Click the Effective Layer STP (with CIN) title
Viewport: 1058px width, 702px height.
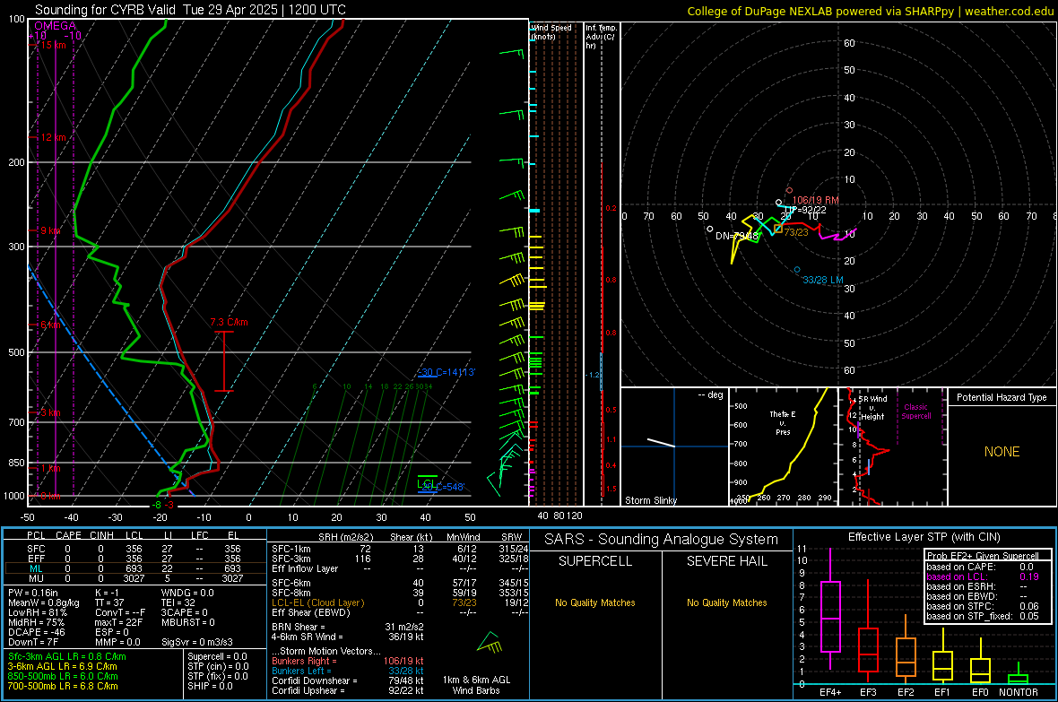tap(924, 537)
